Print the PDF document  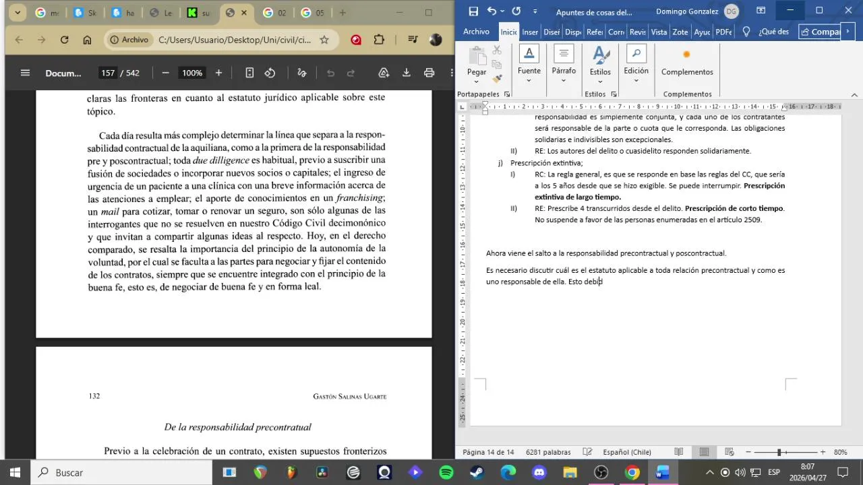pos(429,73)
